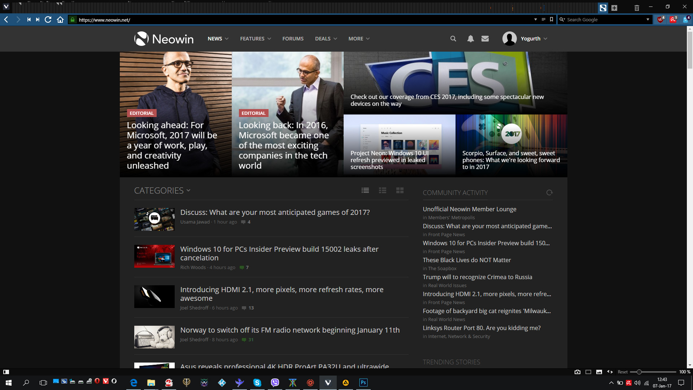Open the messages envelope icon
The image size is (693, 390).
point(485,39)
